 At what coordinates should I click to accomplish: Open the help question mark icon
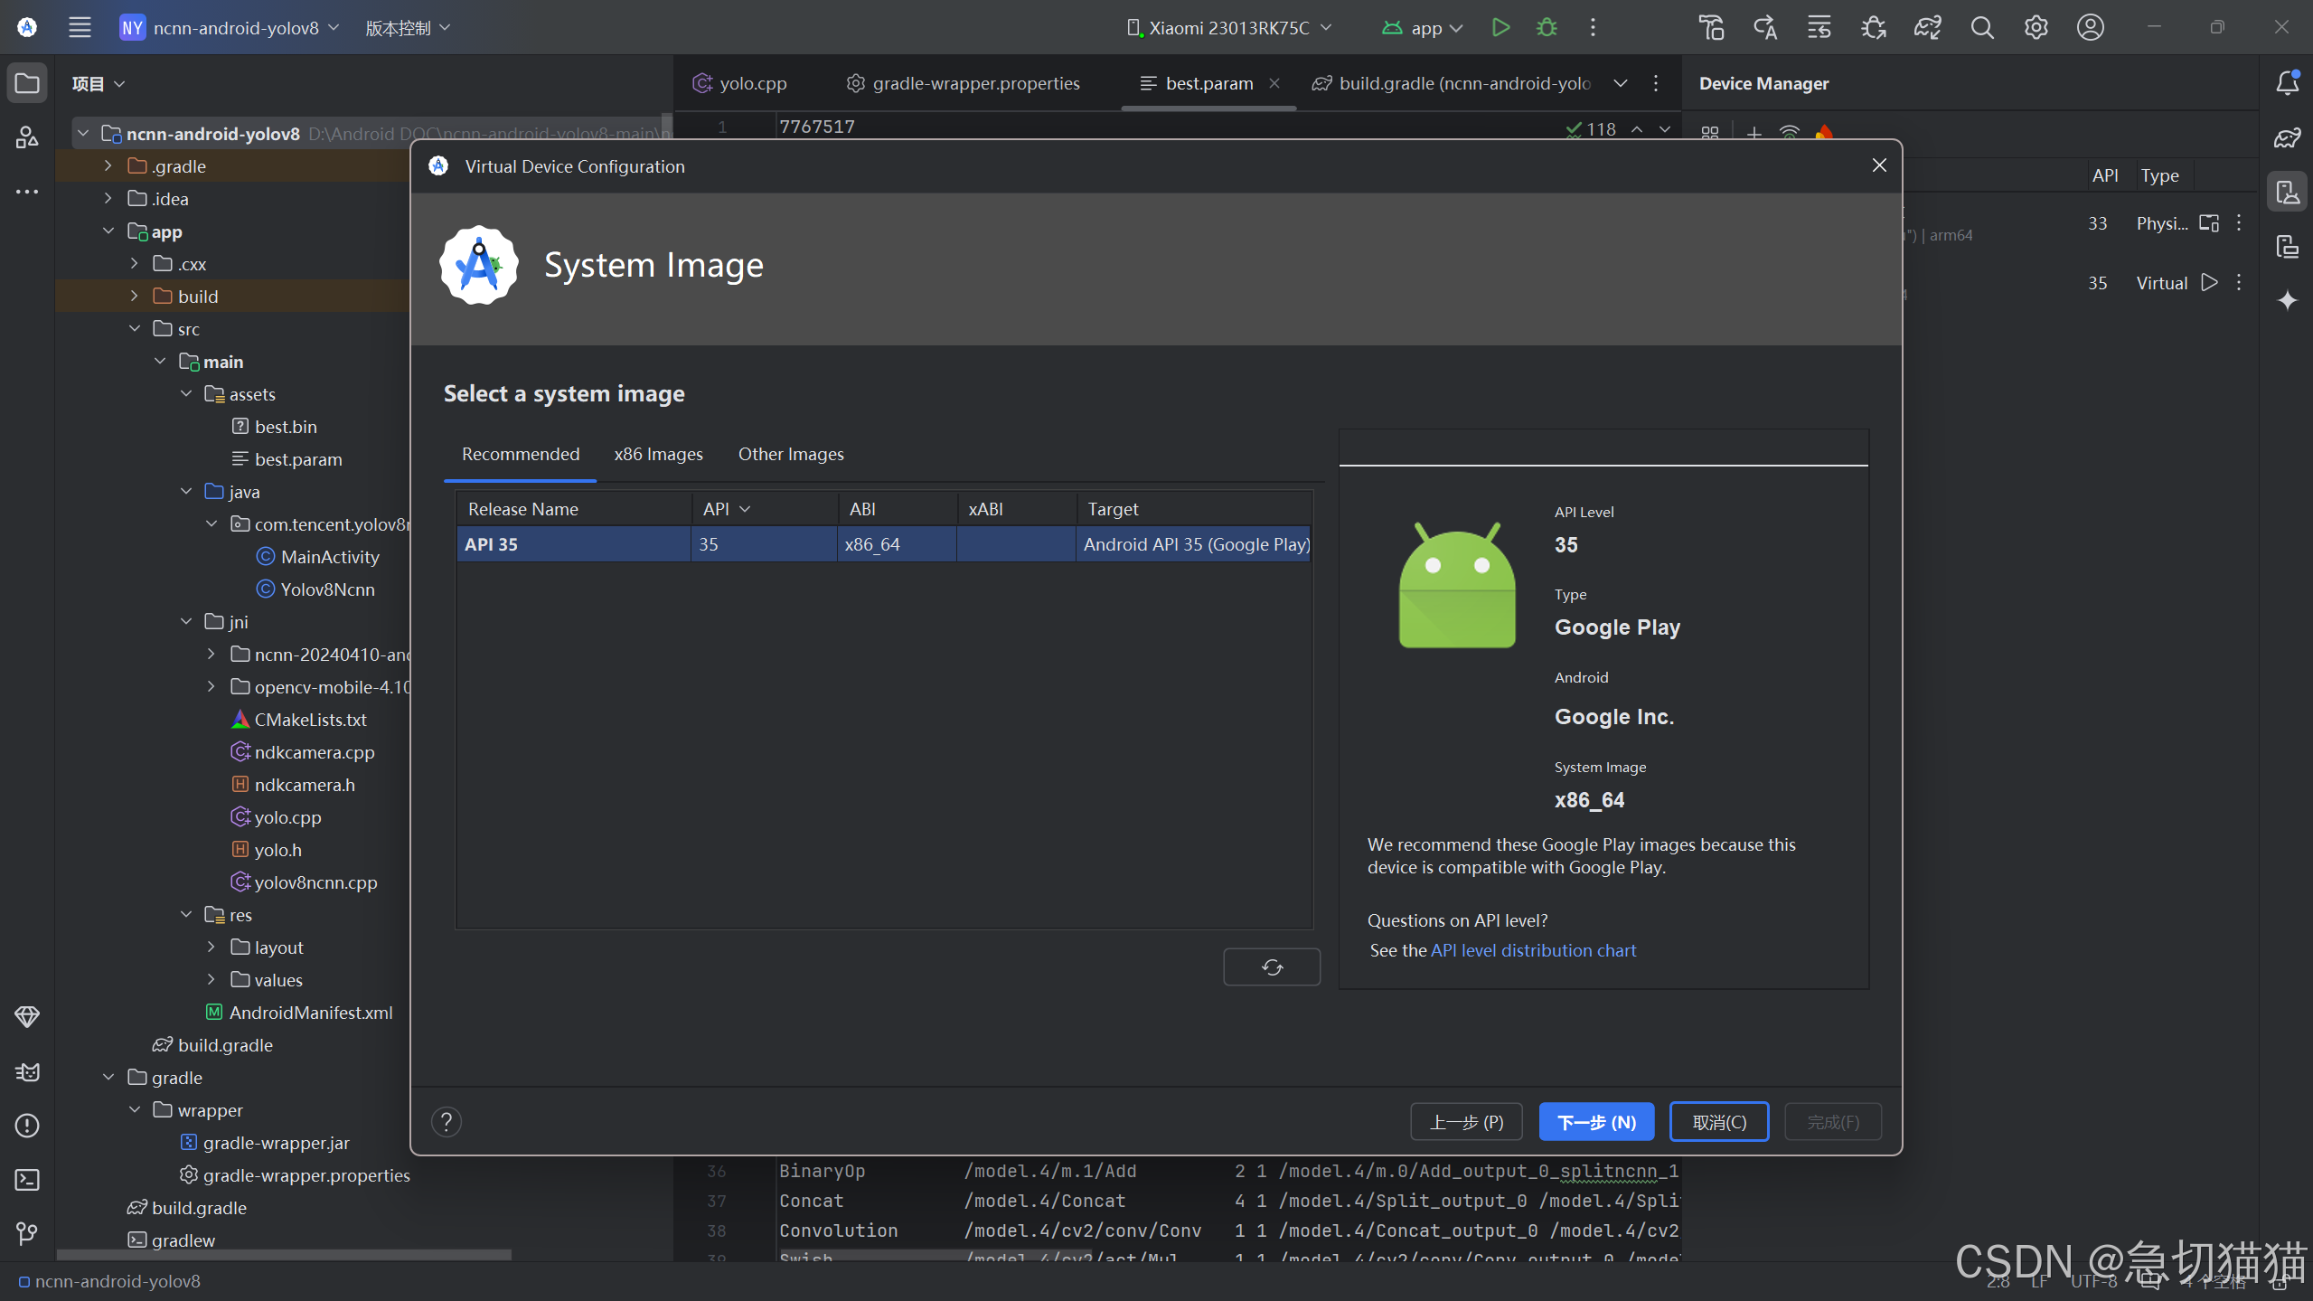(x=447, y=1122)
